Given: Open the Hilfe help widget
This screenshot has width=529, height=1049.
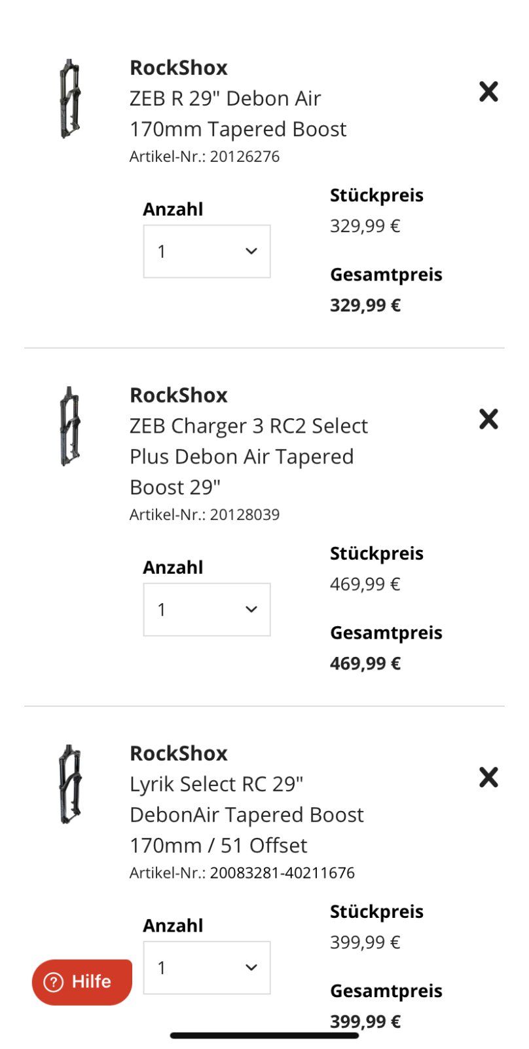Looking at the screenshot, I should [x=82, y=981].
